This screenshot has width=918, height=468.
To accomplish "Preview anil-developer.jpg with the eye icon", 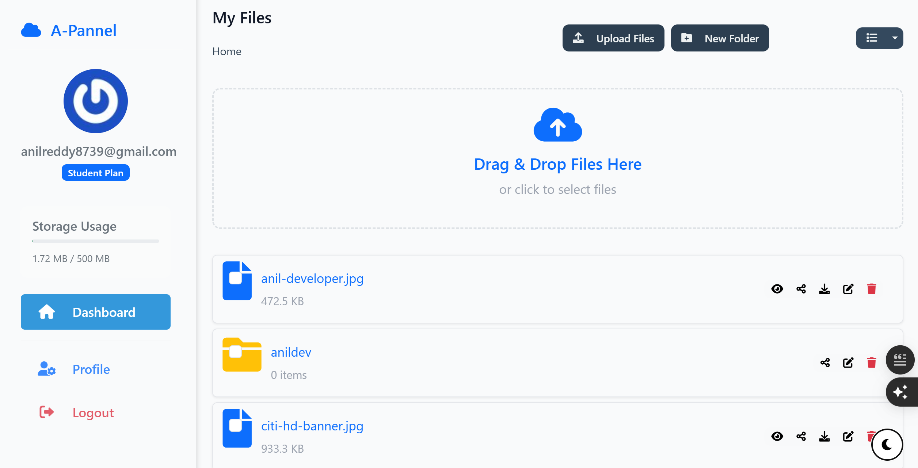I will (x=777, y=289).
